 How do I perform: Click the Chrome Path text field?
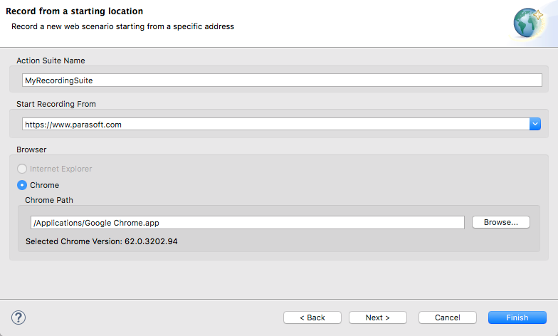(x=248, y=223)
